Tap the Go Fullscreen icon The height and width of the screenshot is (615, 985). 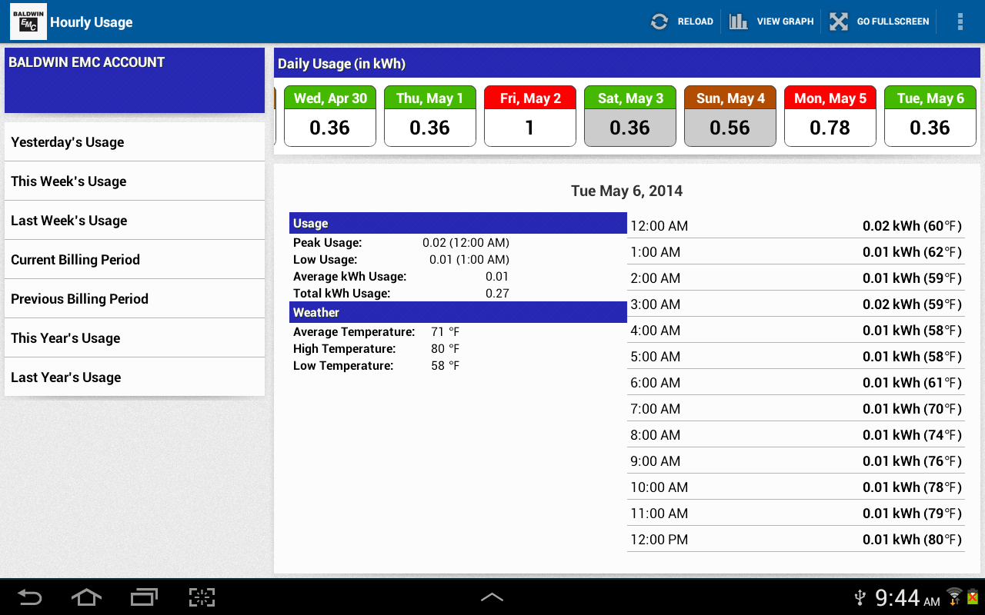(838, 22)
